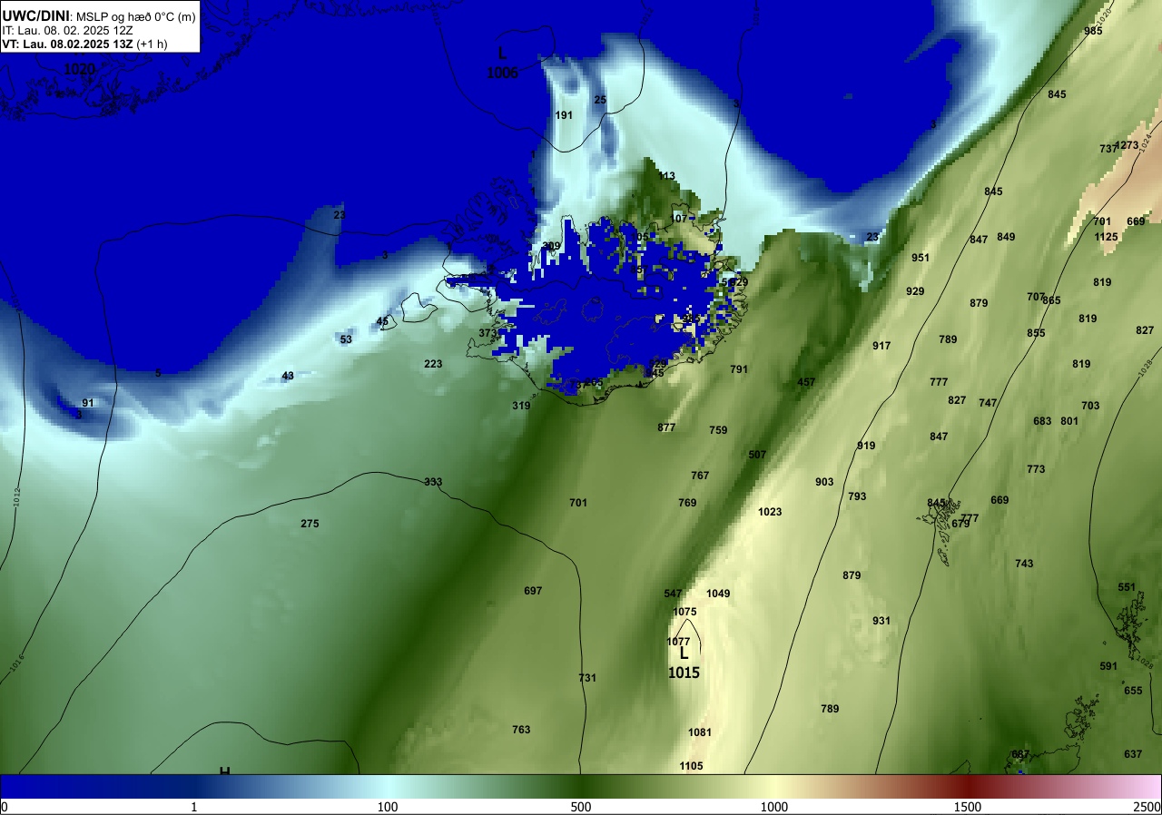The height and width of the screenshot is (815, 1162).
Task: Click the 373 value on Reykjanes
Action: click(488, 333)
